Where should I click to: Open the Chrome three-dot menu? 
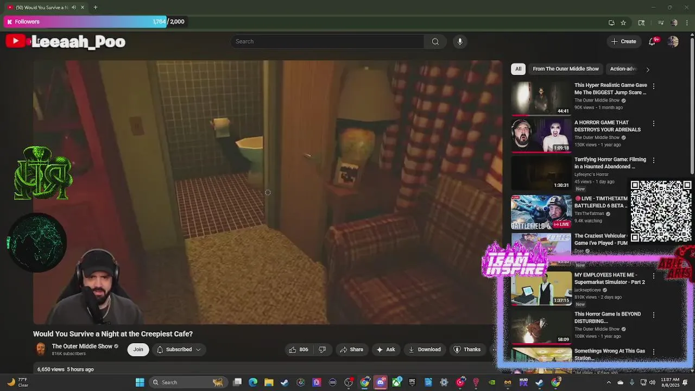(x=687, y=22)
